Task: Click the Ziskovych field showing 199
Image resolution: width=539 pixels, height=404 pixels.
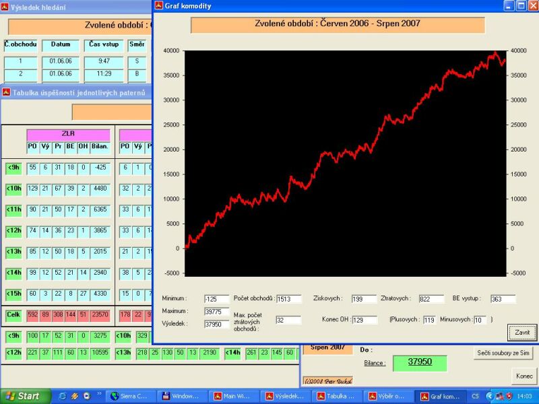Action: pyautogui.click(x=364, y=299)
